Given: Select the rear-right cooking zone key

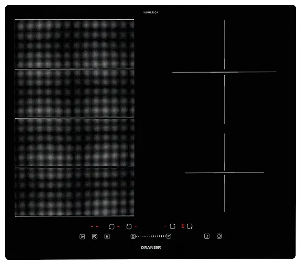Looking at the screenshot, I should 173,226.
